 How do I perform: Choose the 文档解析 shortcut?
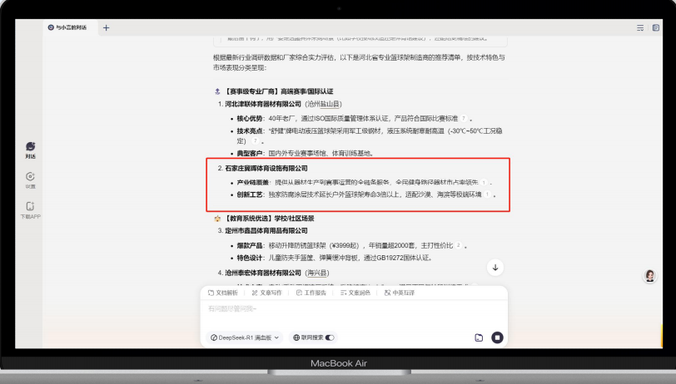(223, 293)
